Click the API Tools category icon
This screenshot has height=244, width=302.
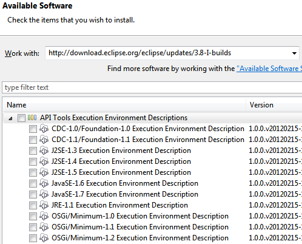pos(32,118)
